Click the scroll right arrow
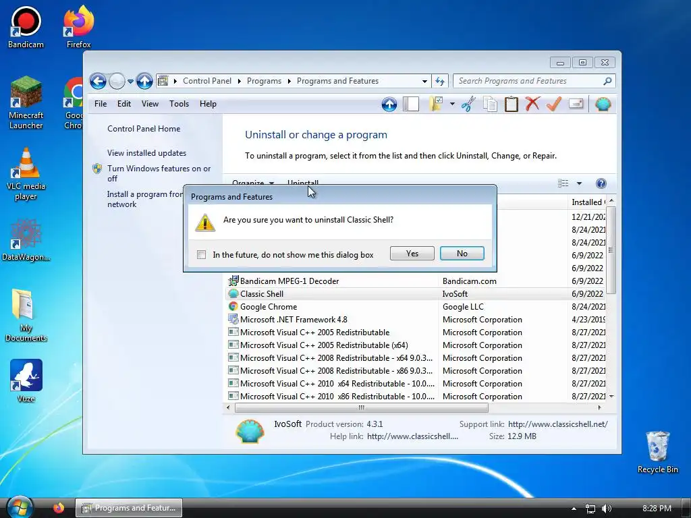This screenshot has width=691, height=518. 599,407
